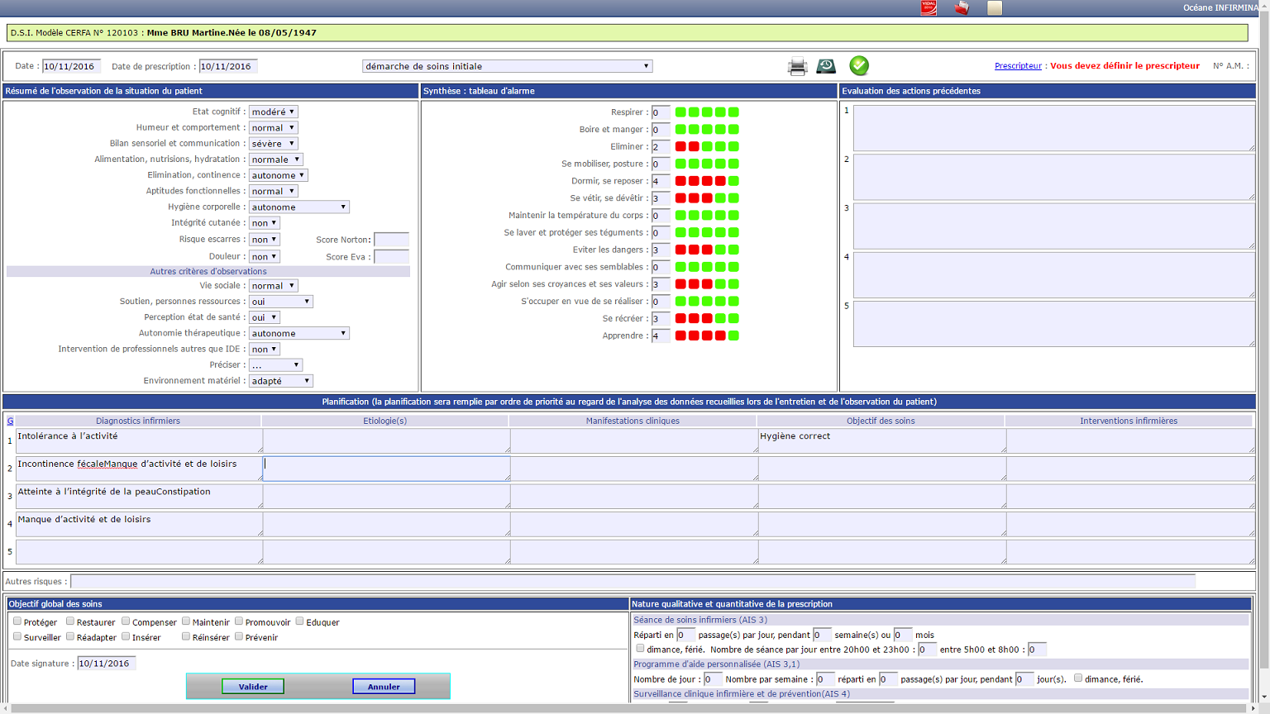The width and height of the screenshot is (1270, 714).
Task: Click the Diagnostics infirmiers column header
Action: coord(138,421)
